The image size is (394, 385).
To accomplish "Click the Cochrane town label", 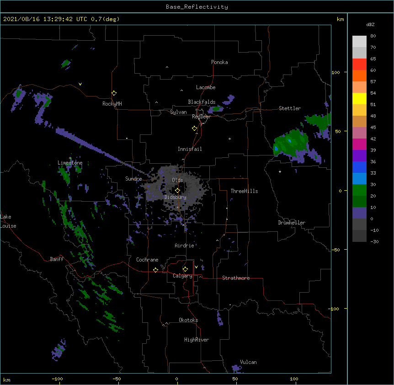I will [147, 260].
